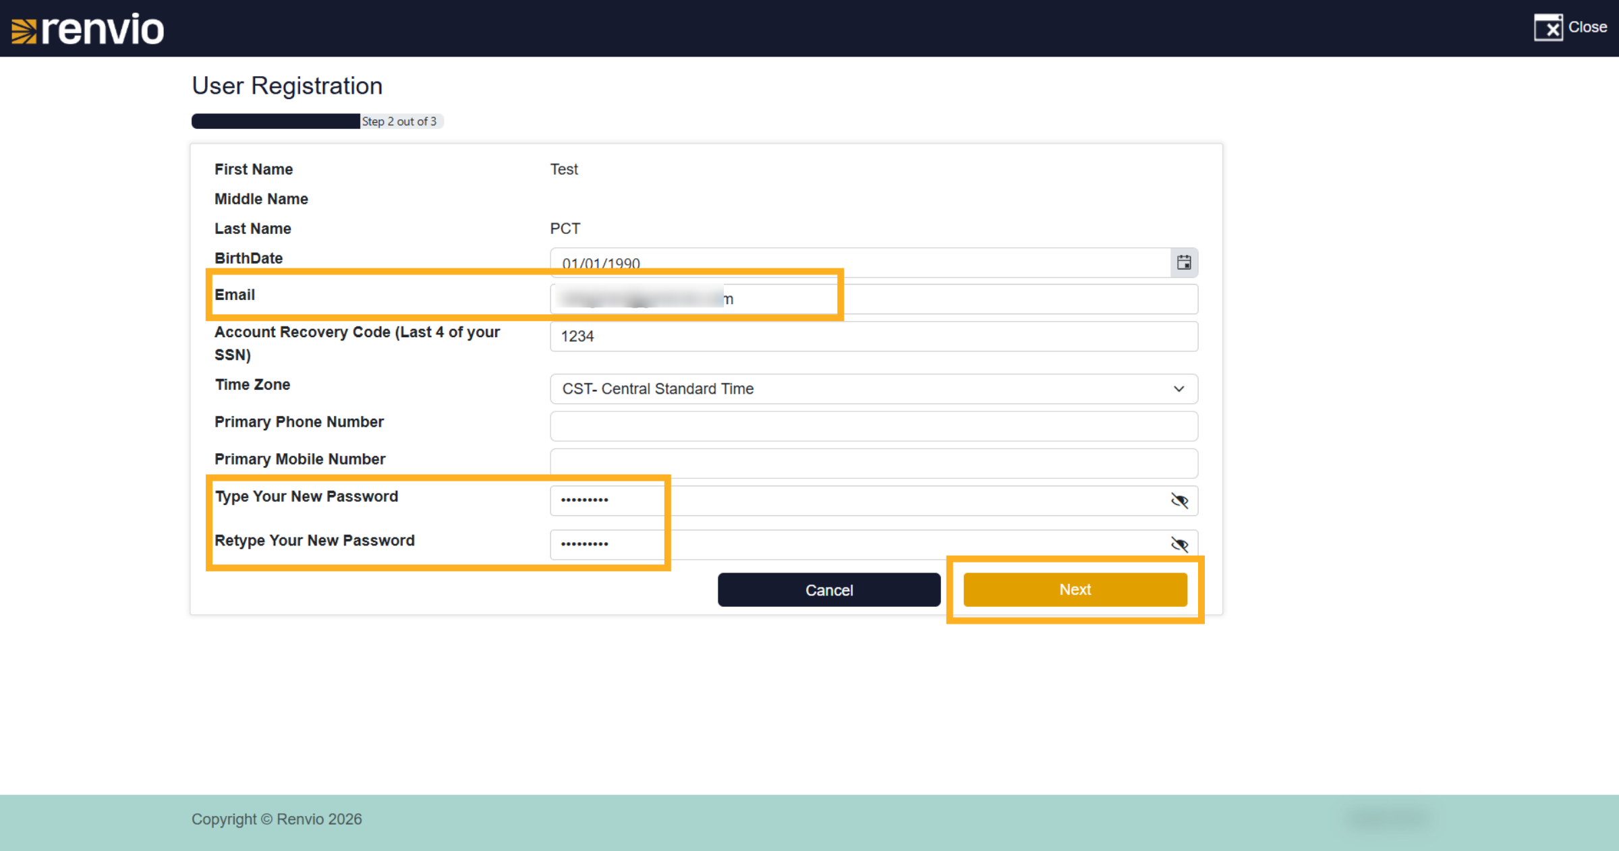Click the Account Recovery Code field

(874, 336)
